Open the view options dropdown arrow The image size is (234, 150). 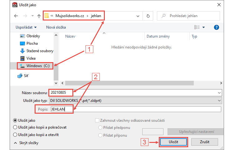pyautogui.click(x=203, y=27)
